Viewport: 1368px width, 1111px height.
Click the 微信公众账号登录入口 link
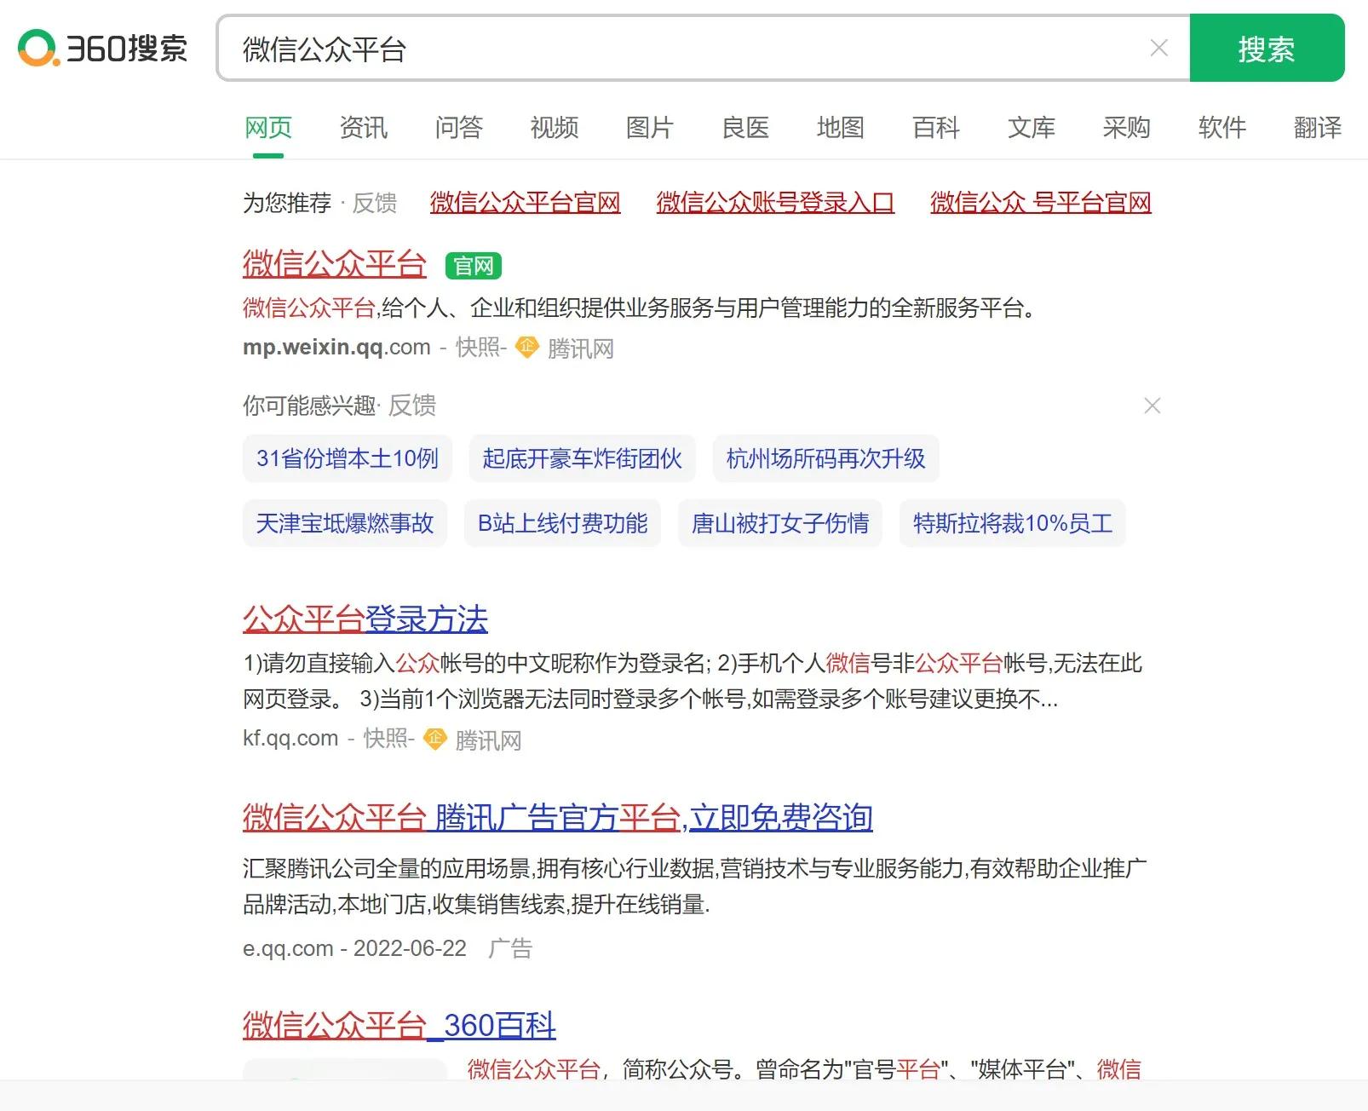tap(774, 203)
